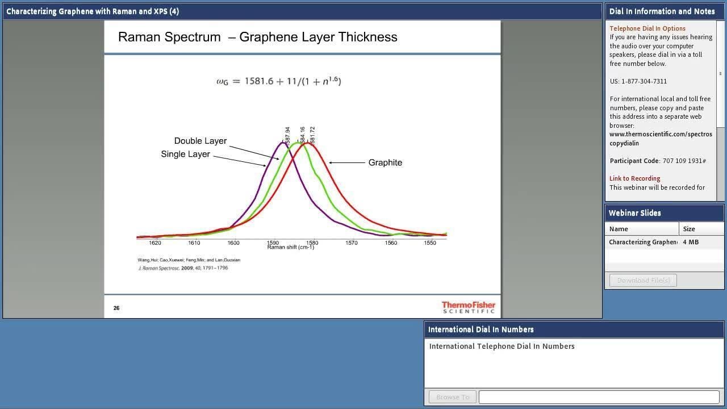
Task: Click the Double Layer label on the chart
Action: click(x=200, y=141)
